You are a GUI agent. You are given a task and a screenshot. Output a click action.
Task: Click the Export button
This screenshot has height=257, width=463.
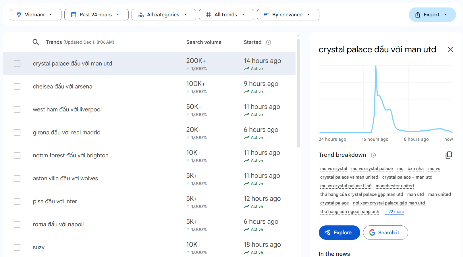tap(432, 15)
